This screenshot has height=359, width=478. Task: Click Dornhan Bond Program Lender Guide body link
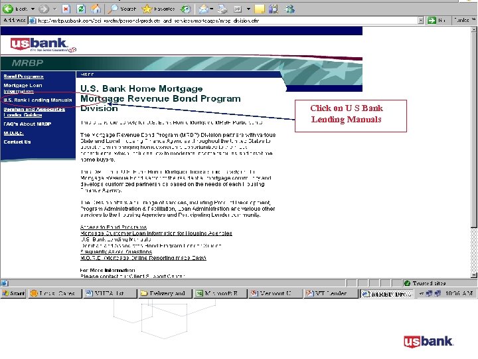click(151, 245)
